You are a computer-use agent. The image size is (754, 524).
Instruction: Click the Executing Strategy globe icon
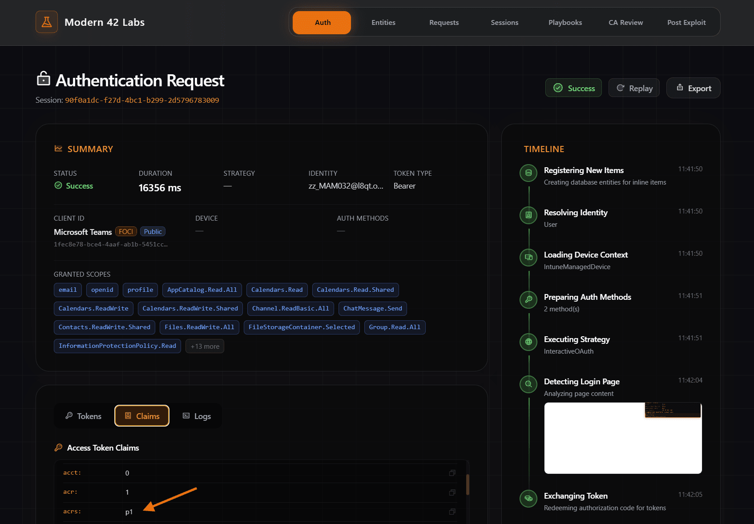pyautogui.click(x=528, y=342)
